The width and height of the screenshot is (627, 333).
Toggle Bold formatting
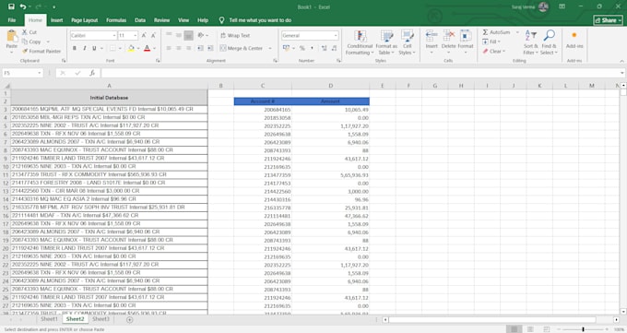pyautogui.click(x=75, y=48)
